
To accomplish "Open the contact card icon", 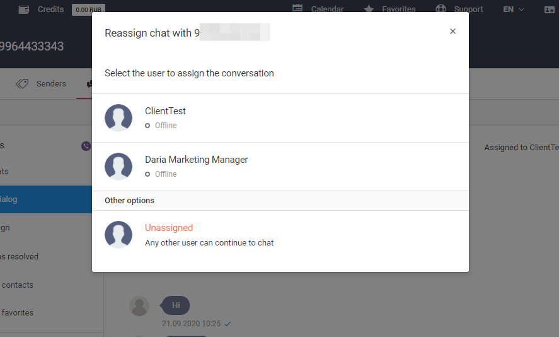I will point(550,9).
